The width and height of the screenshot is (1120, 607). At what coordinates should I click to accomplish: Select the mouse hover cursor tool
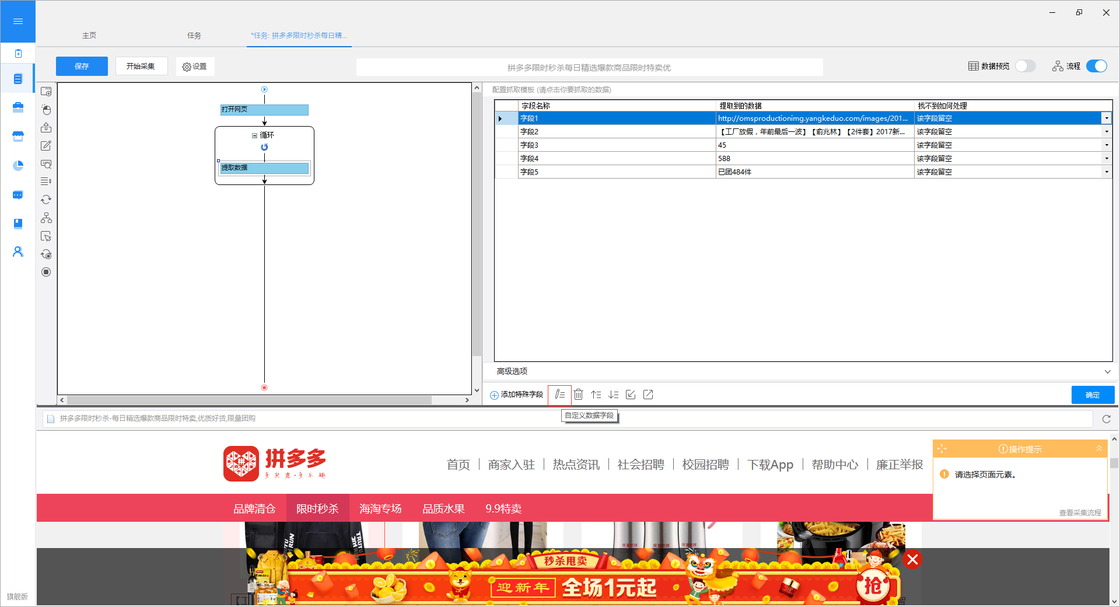coord(46,236)
